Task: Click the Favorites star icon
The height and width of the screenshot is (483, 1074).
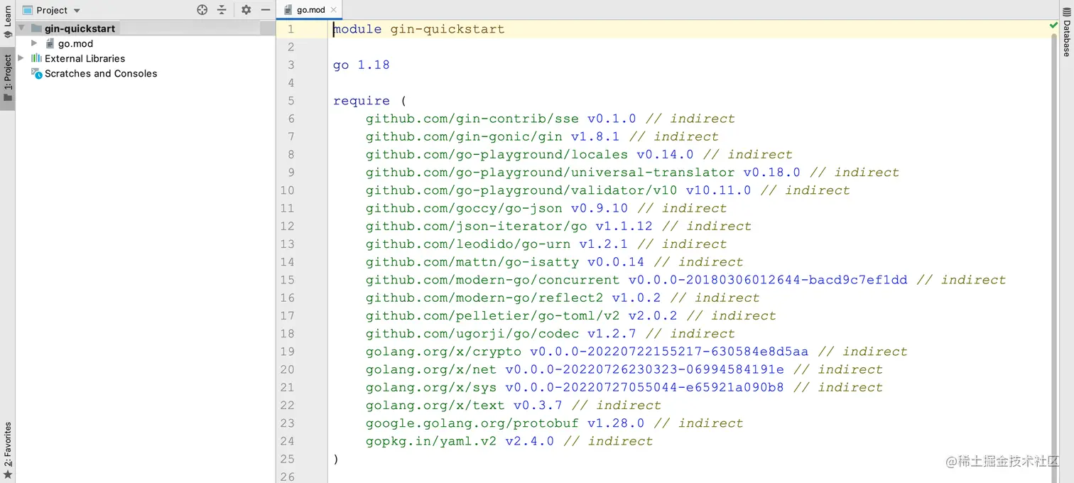Action: click(x=8, y=473)
